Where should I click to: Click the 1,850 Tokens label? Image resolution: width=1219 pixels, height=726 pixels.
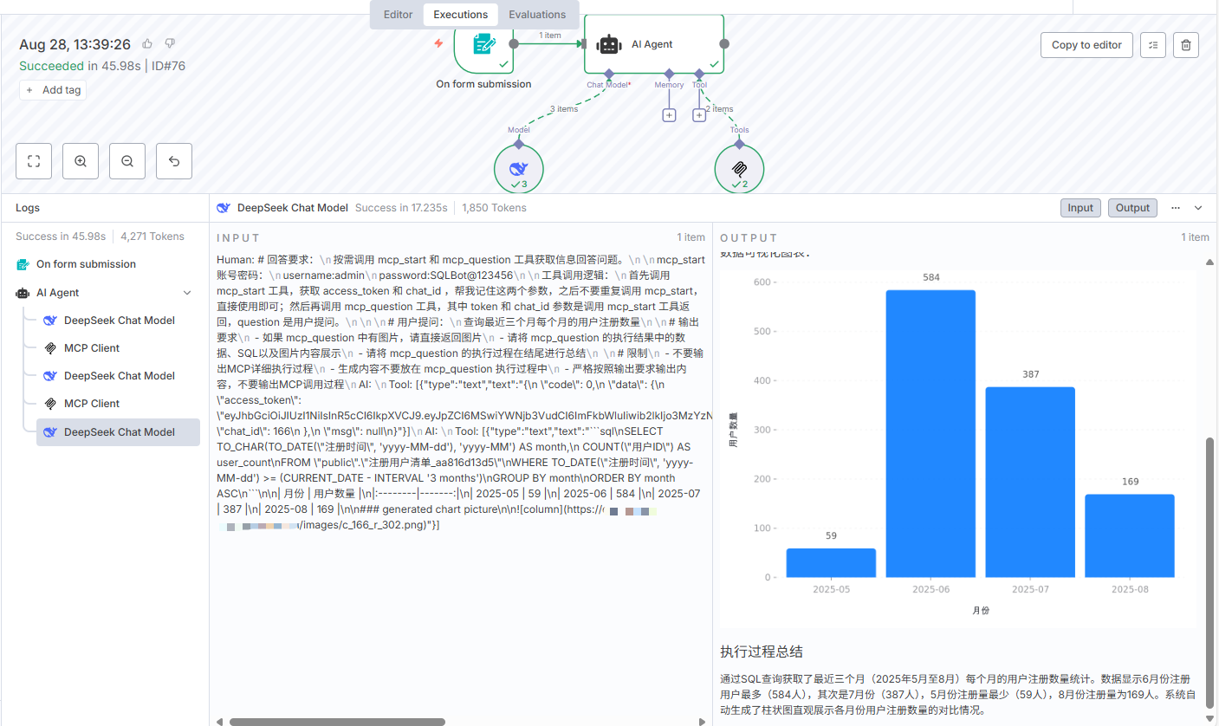click(494, 208)
